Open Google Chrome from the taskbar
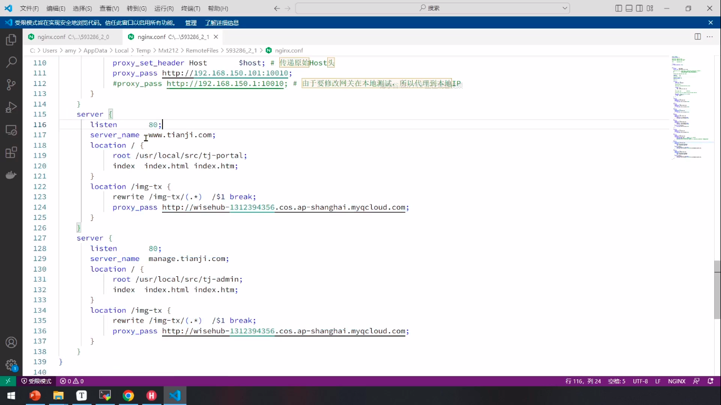 128,396
